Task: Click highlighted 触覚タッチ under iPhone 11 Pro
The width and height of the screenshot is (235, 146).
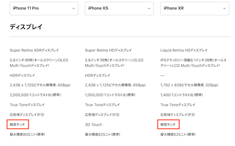Action: 17,125
